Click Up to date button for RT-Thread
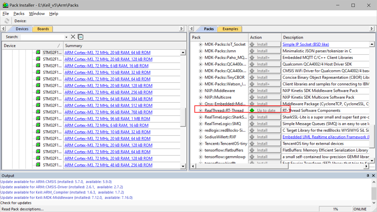 (x=265, y=110)
